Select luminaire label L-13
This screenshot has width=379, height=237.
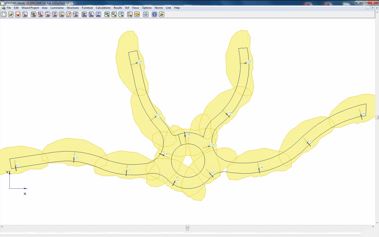tap(212, 145)
